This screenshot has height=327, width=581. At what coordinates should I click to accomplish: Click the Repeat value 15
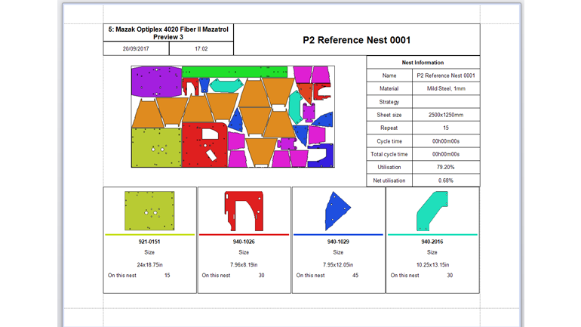[445, 128]
